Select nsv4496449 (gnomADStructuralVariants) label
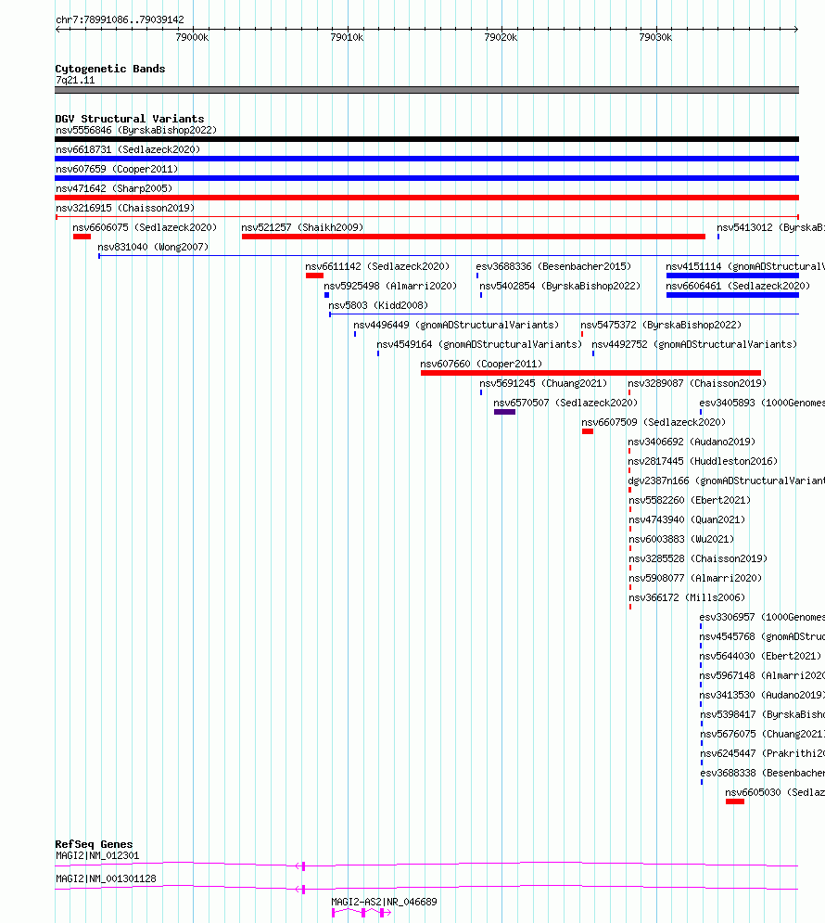Image resolution: width=825 pixels, height=923 pixels. pyautogui.click(x=456, y=325)
